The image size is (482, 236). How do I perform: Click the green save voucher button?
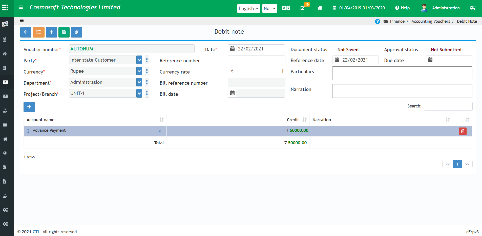pos(64,32)
